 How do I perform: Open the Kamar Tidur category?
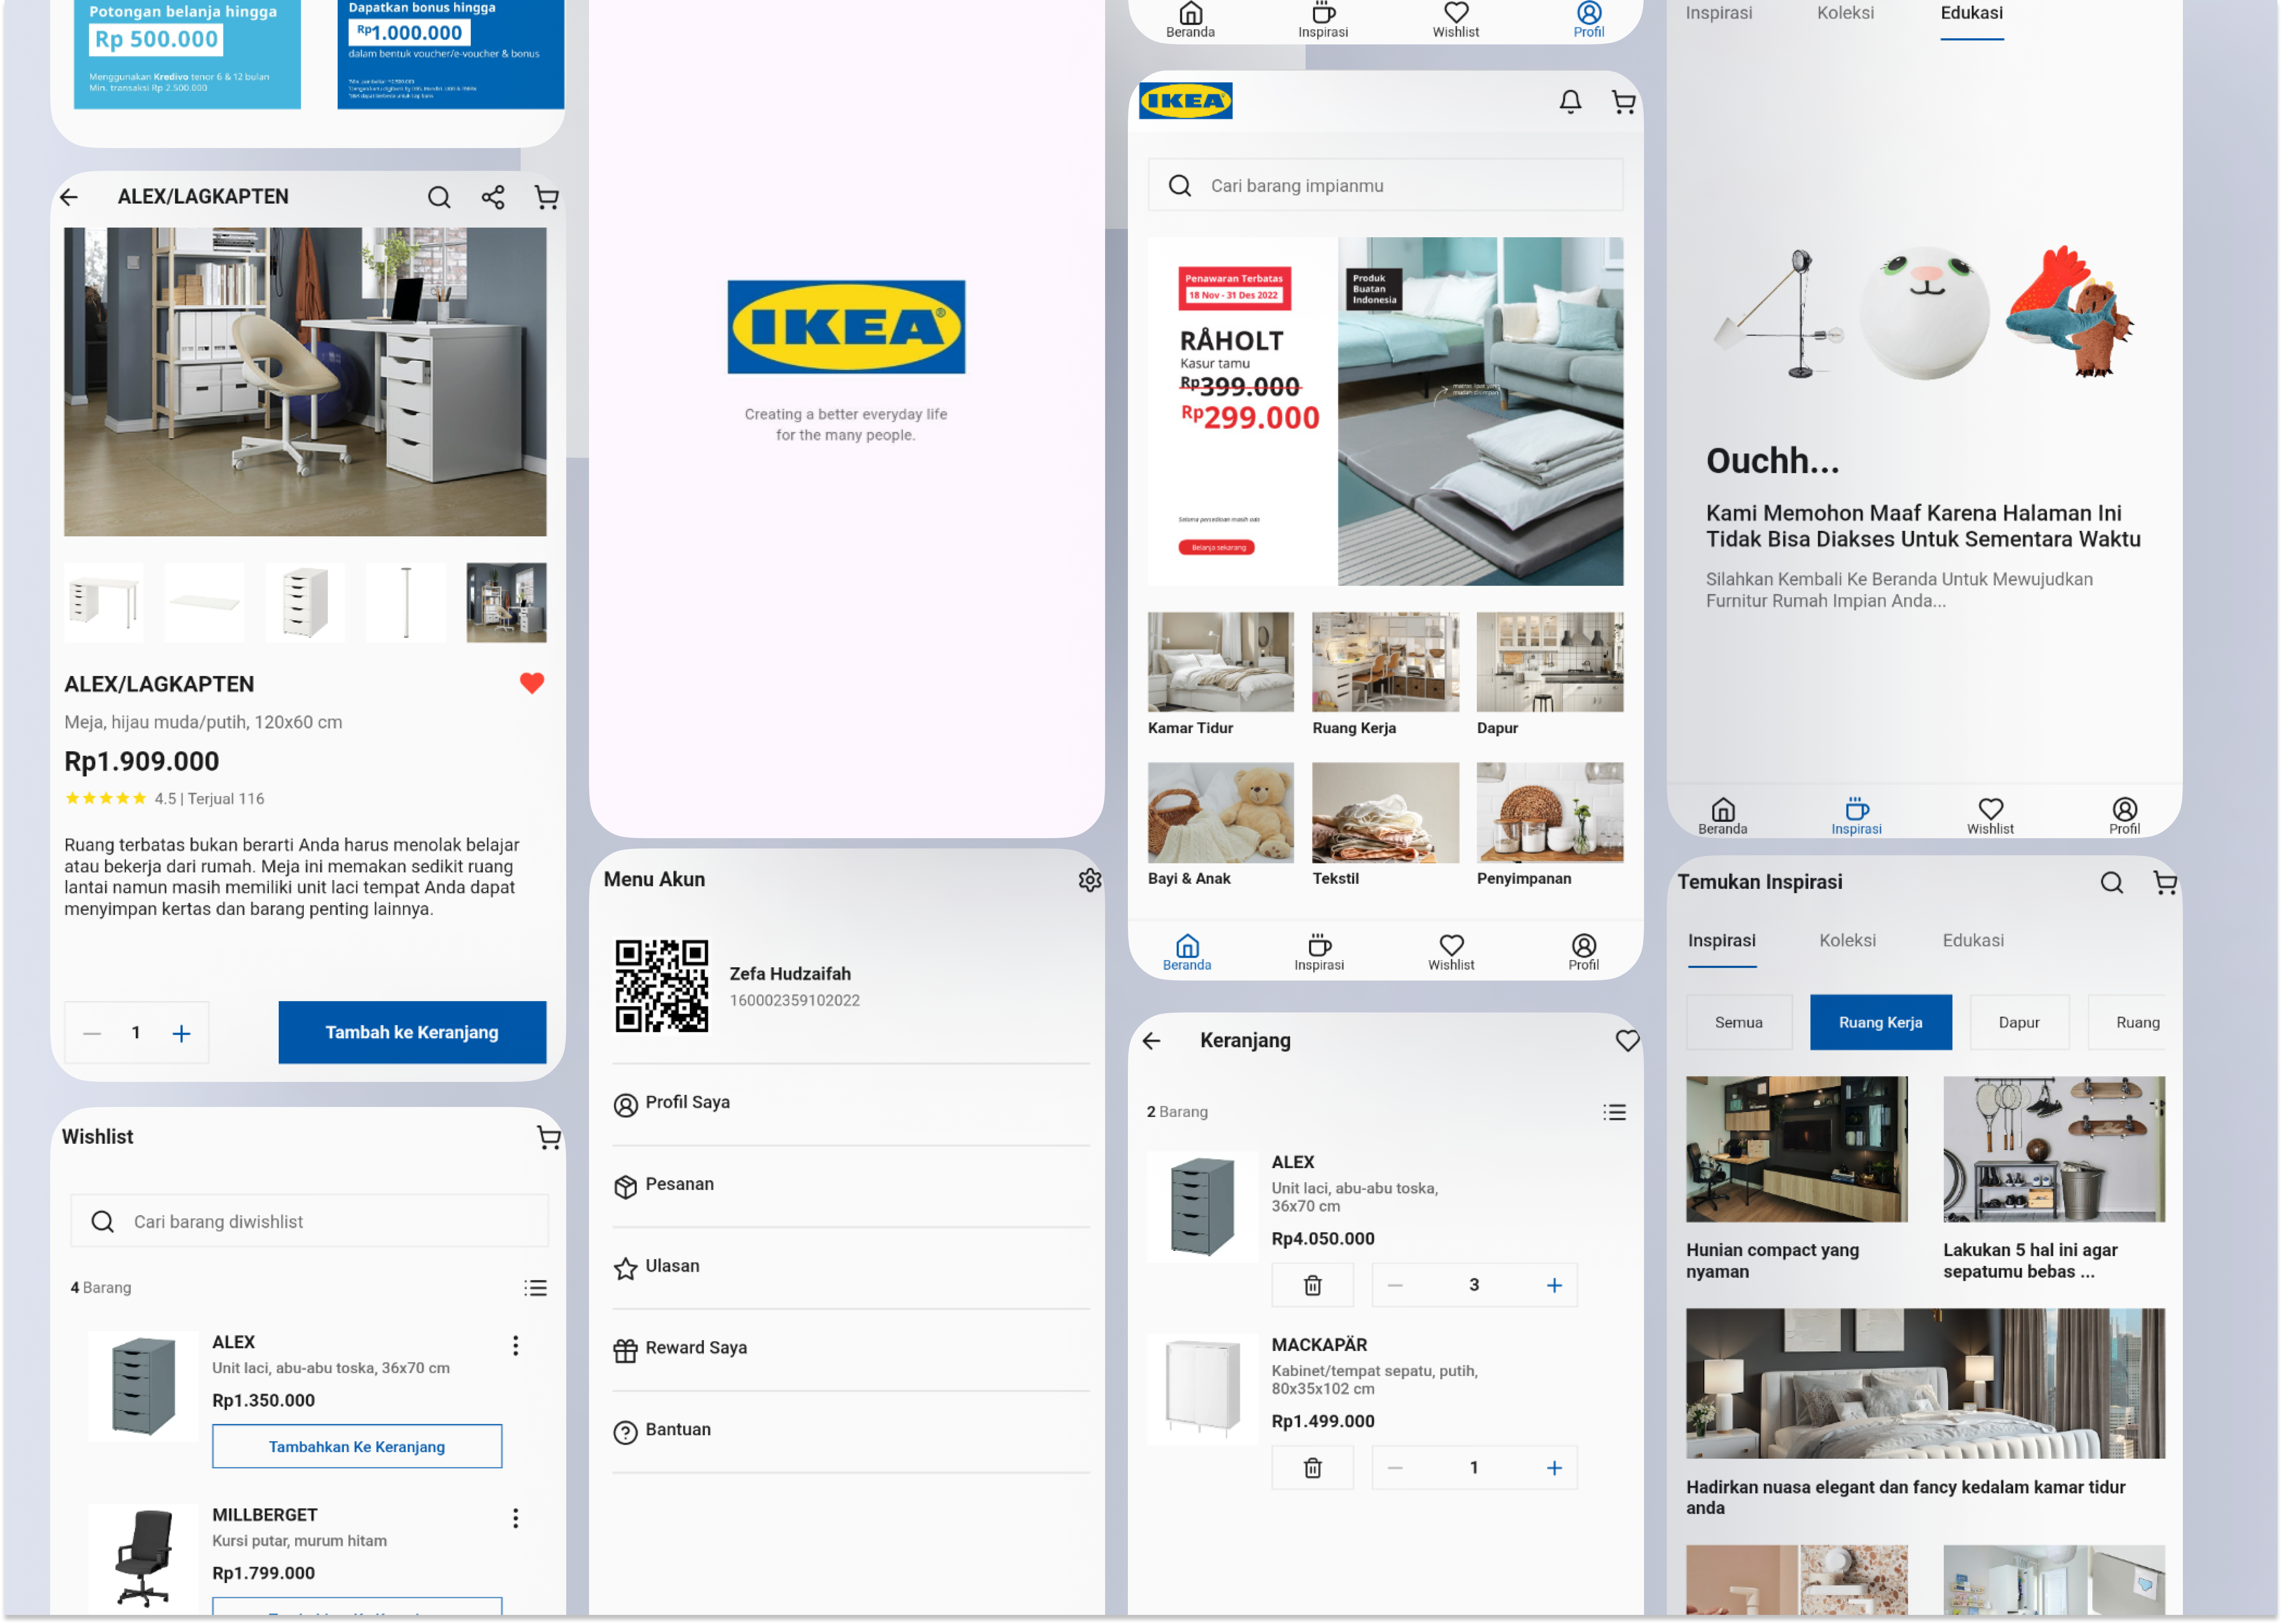pyautogui.click(x=1221, y=675)
